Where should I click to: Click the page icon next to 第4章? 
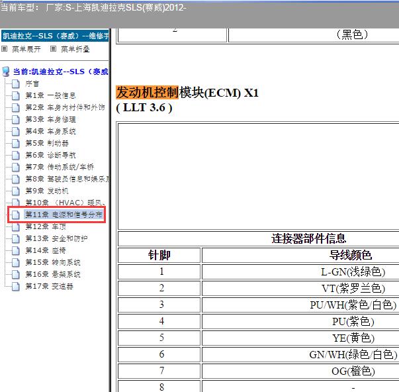pos(16,132)
